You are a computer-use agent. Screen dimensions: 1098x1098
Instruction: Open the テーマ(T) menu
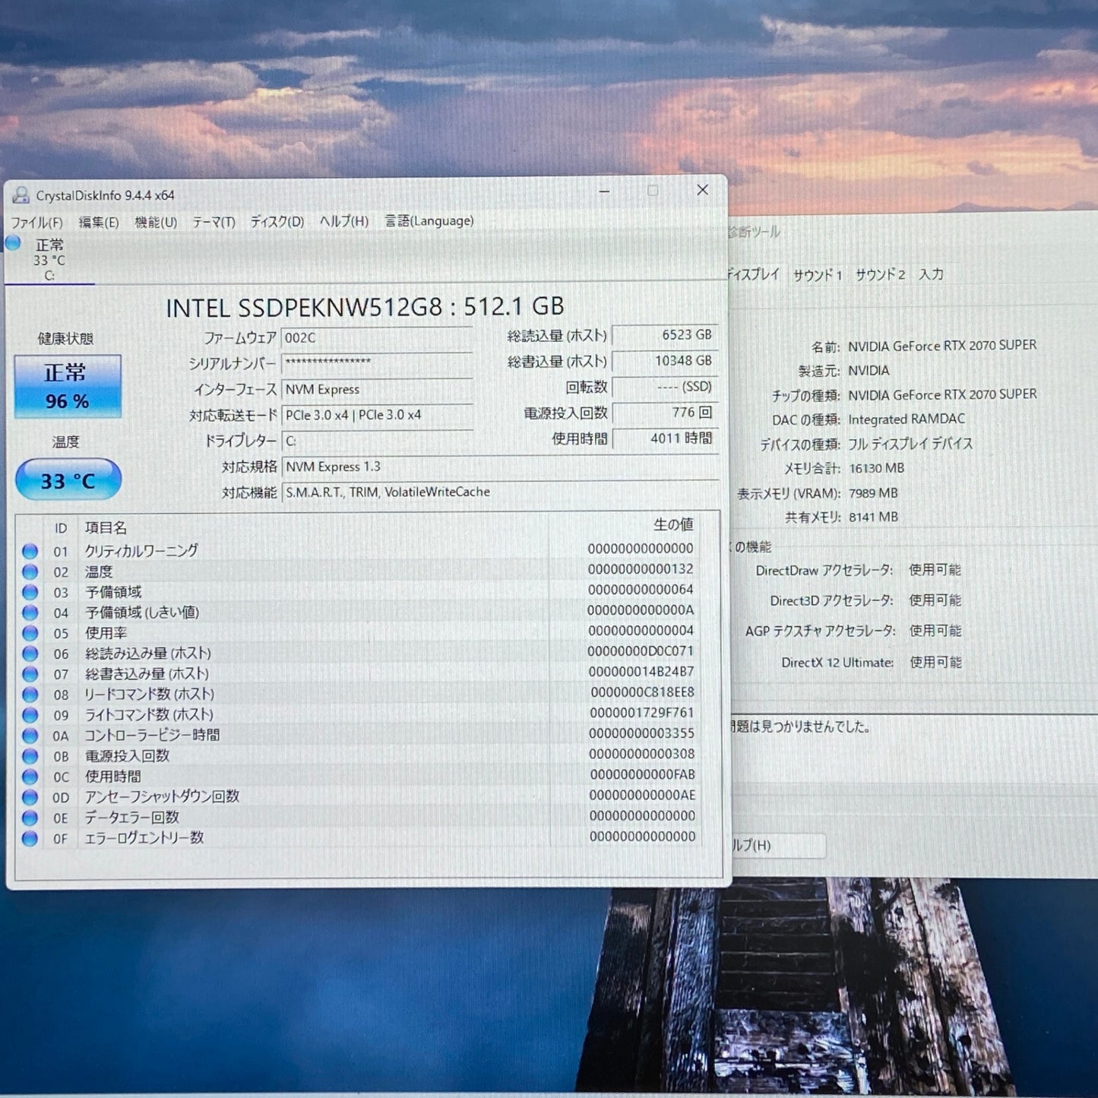(x=214, y=222)
